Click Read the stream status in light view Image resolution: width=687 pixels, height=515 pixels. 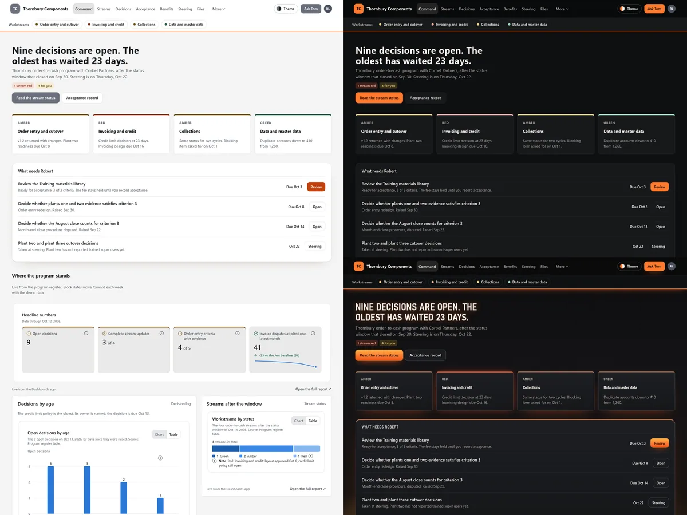35,98
